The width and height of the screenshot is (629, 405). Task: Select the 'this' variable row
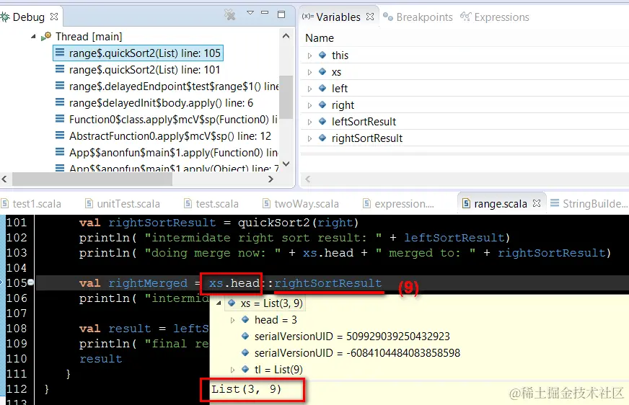point(465,55)
